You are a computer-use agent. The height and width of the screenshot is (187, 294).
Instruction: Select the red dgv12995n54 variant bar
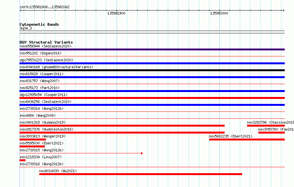[152, 98]
